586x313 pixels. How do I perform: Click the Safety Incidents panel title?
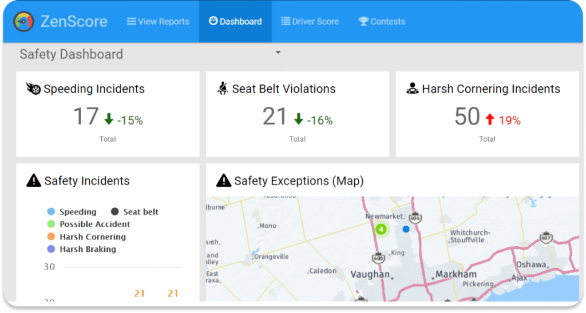87,181
